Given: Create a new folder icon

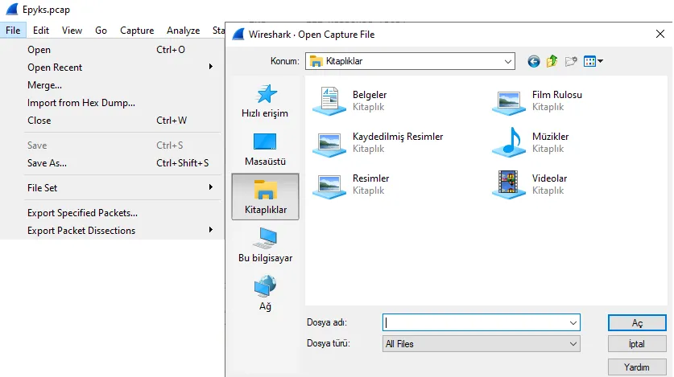Looking at the screenshot, I should [571, 61].
